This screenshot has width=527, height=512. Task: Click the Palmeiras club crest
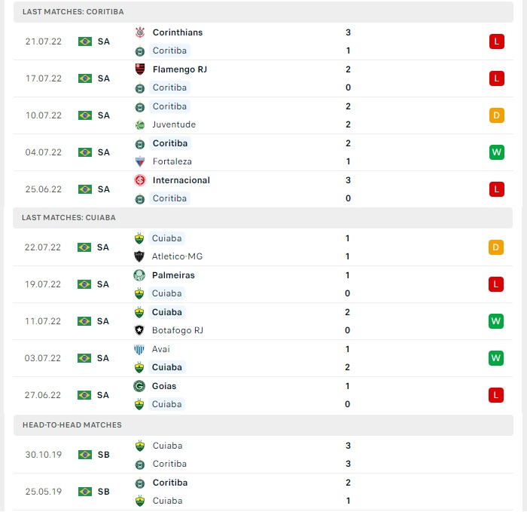pyautogui.click(x=139, y=275)
